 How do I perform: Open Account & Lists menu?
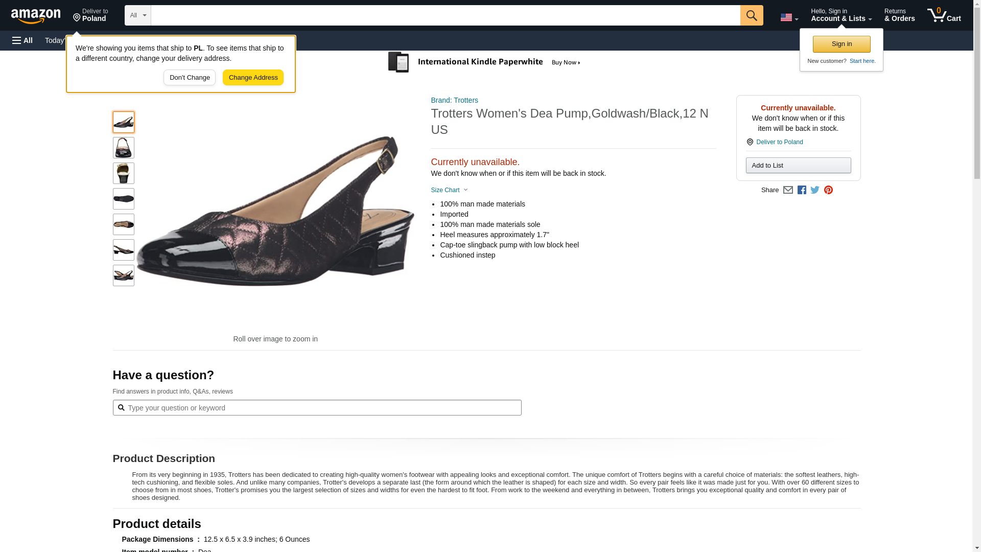click(841, 15)
